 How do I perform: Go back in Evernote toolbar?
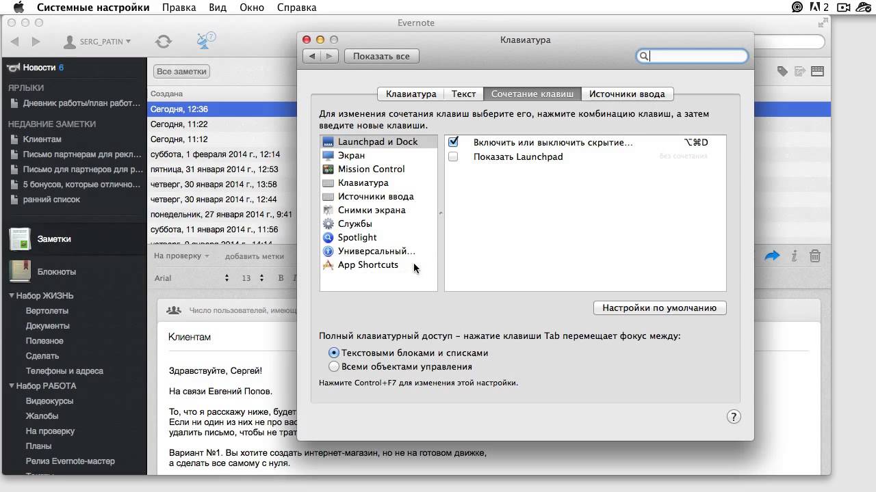14,42
